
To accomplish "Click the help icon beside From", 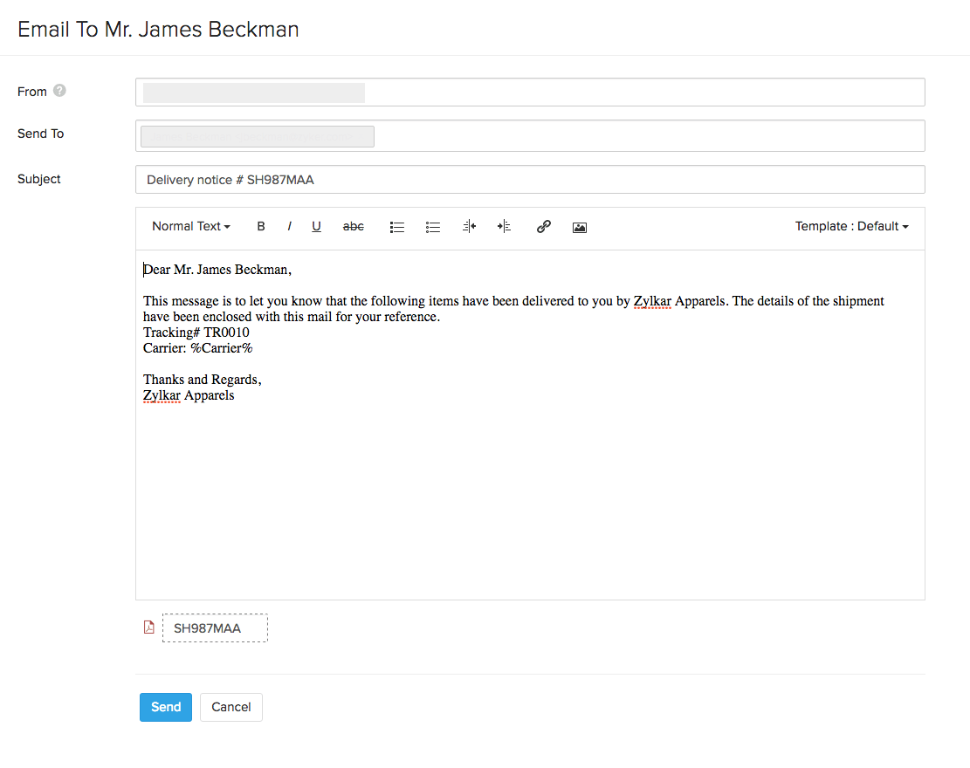I will (x=59, y=91).
